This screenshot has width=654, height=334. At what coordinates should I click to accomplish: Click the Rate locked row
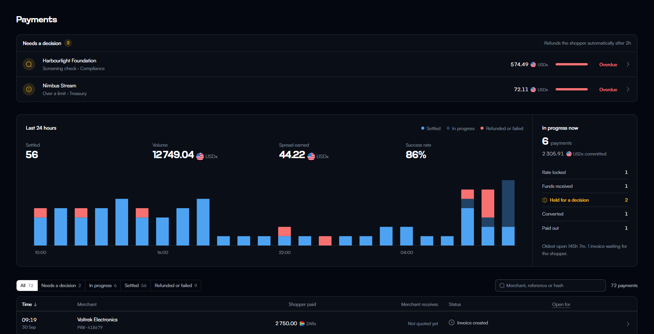pyautogui.click(x=585, y=172)
